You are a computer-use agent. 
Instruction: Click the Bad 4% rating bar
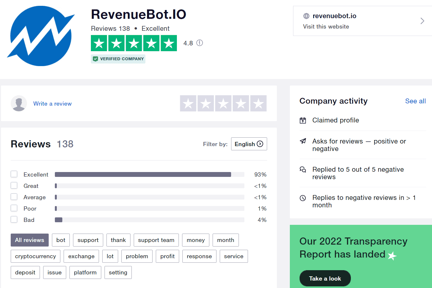coord(149,220)
